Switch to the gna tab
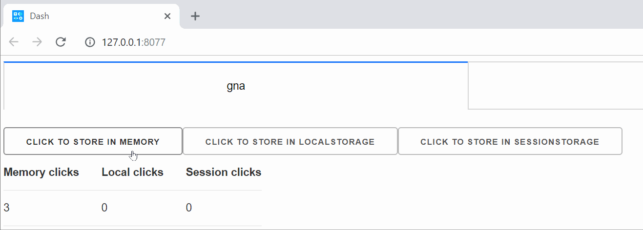The height and width of the screenshot is (230, 643). point(236,86)
